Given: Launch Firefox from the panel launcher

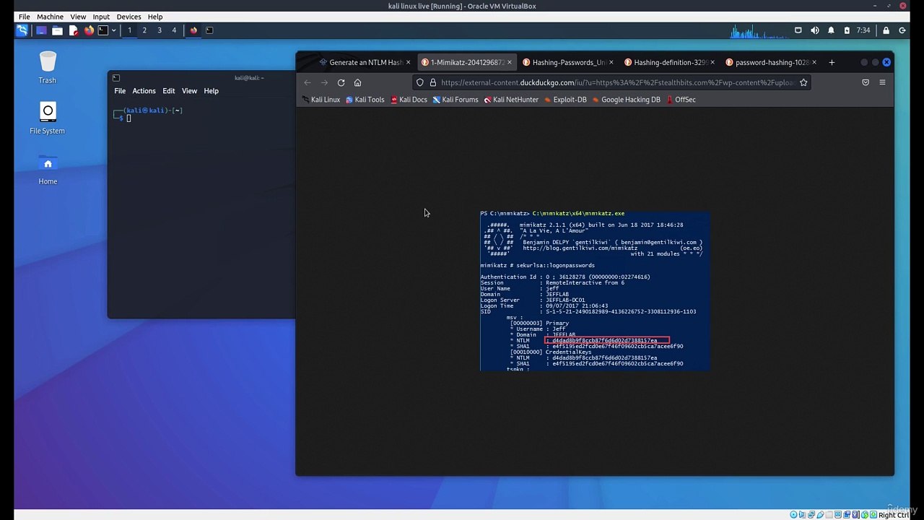Looking at the screenshot, I should (x=89, y=30).
